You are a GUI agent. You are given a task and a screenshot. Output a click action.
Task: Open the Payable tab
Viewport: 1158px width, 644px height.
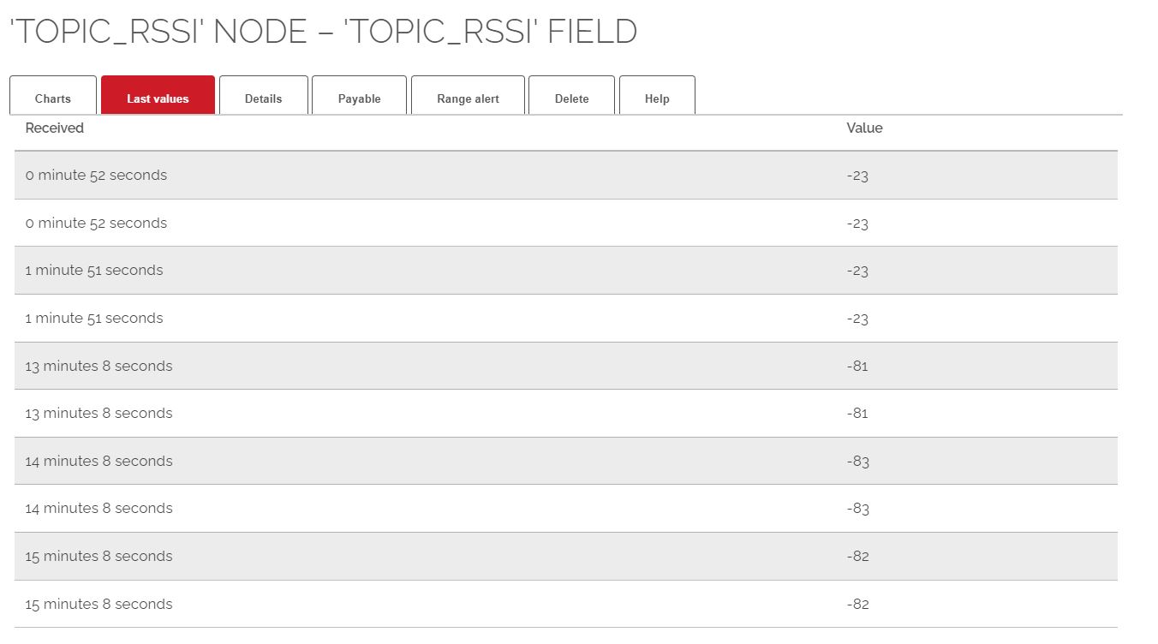tap(359, 98)
